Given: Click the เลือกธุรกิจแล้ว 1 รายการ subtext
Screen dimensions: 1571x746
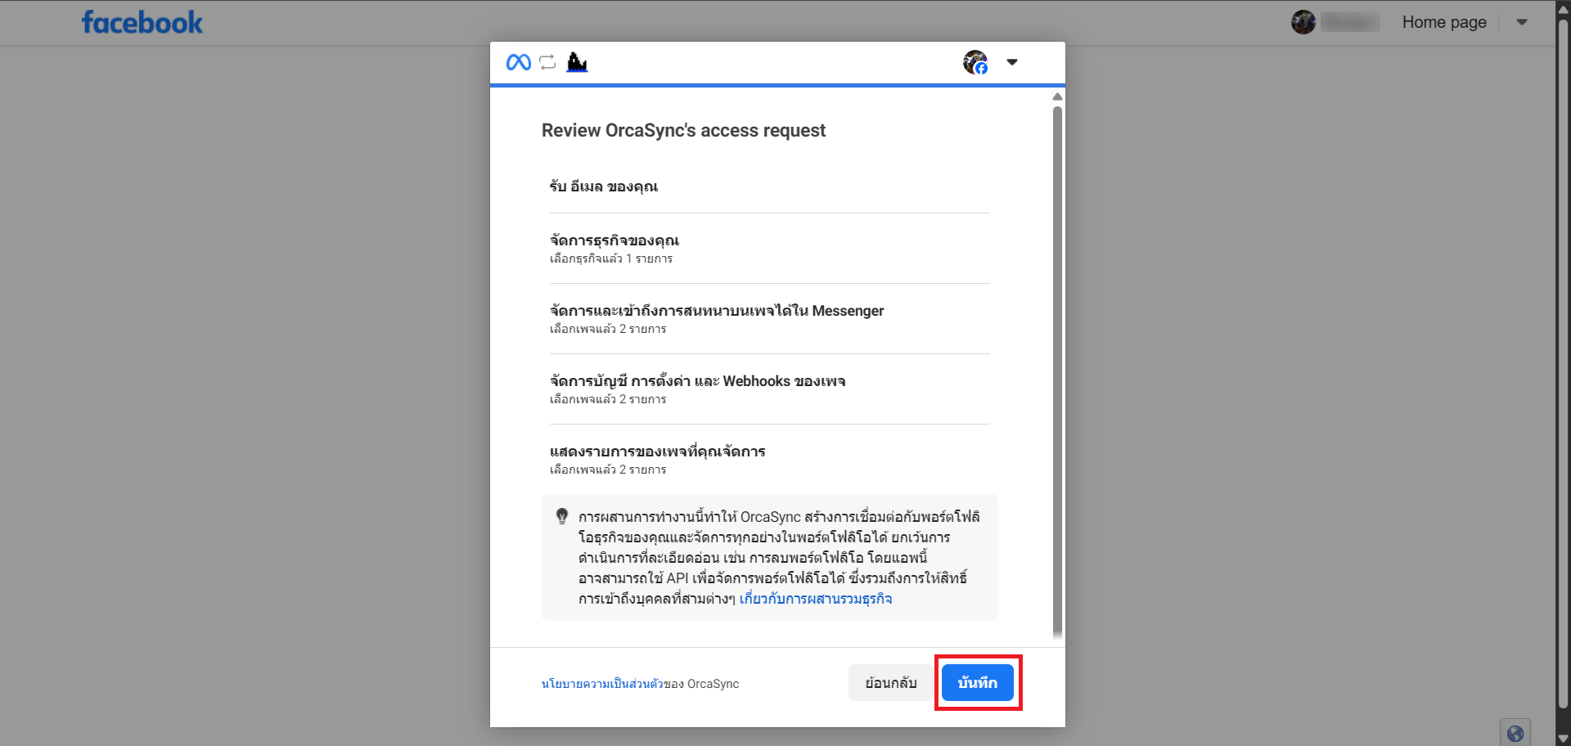Looking at the screenshot, I should 611,258.
